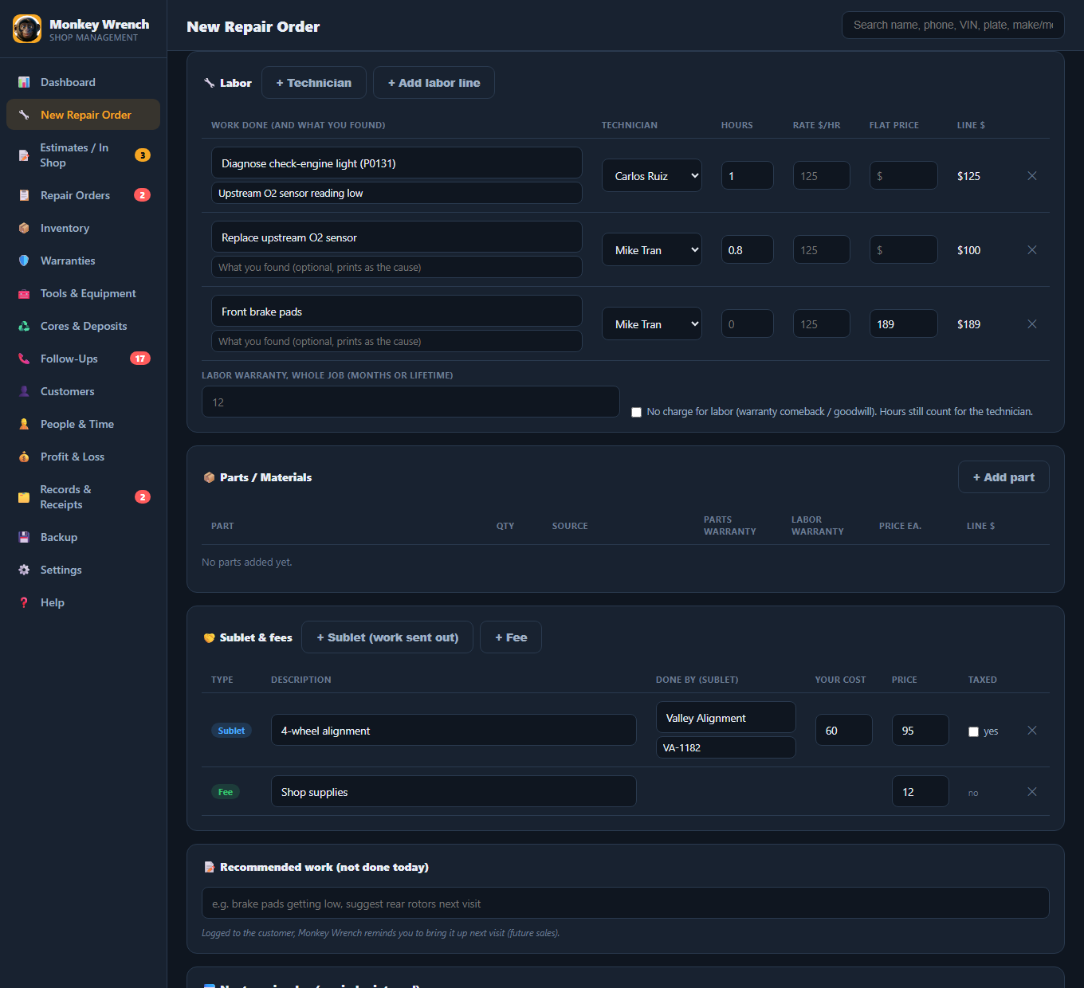1084x988 pixels.
Task: Delete the Shop supplies fee row
Action: coord(1032,792)
